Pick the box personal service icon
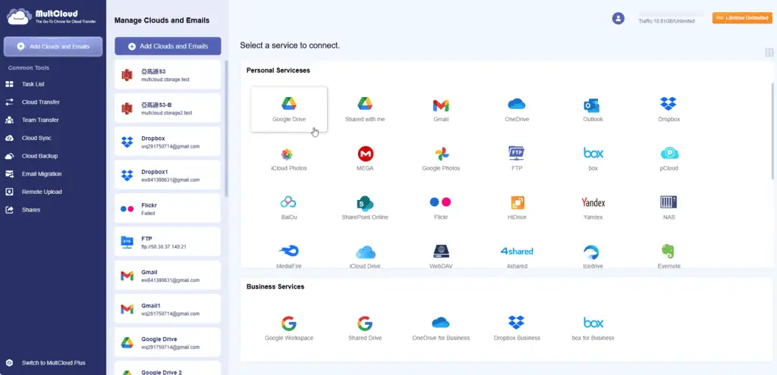 point(593,153)
